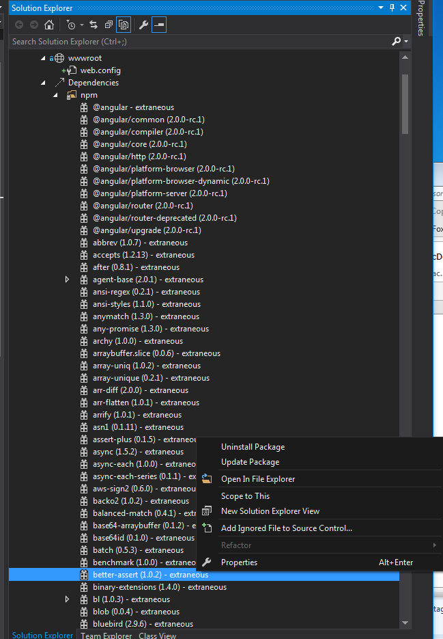This screenshot has height=639, width=443.
Task: Click package icon beside bluebird (2.9.6)
Action: point(84,624)
